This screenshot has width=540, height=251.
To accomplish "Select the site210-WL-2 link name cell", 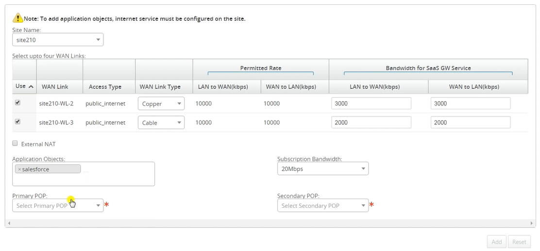I will [56, 103].
